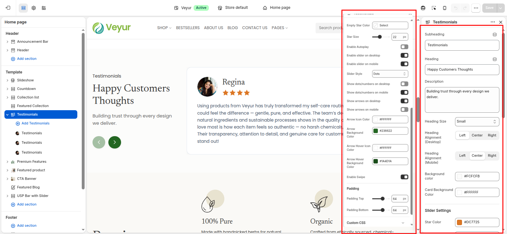Disable the Enable slider on desktop switch
Screen dimensions: 507x234
[404, 55]
